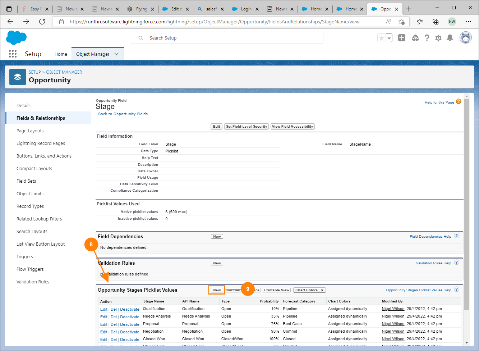Expand the Object Manager tab chevron
This screenshot has height=351, width=479.
pyautogui.click(x=116, y=54)
